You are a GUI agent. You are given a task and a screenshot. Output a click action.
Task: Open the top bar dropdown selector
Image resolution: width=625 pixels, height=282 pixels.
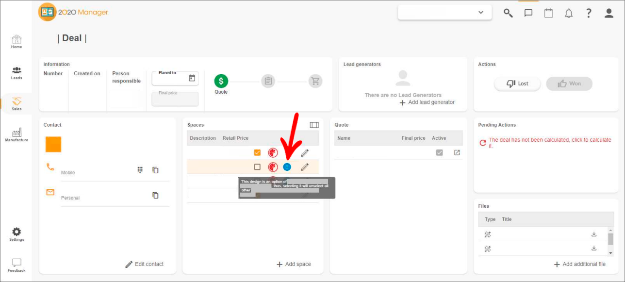click(444, 13)
